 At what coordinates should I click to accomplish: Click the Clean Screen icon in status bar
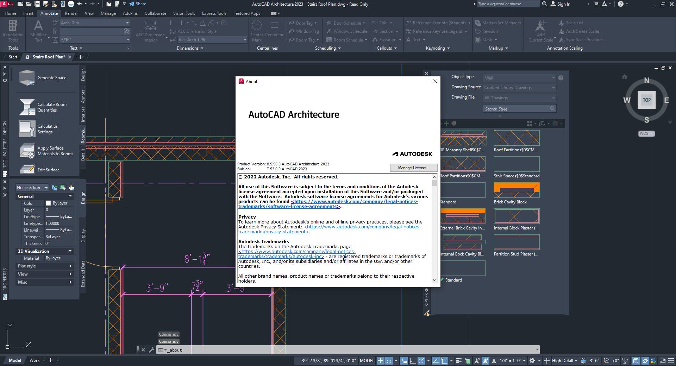pos(662,360)
